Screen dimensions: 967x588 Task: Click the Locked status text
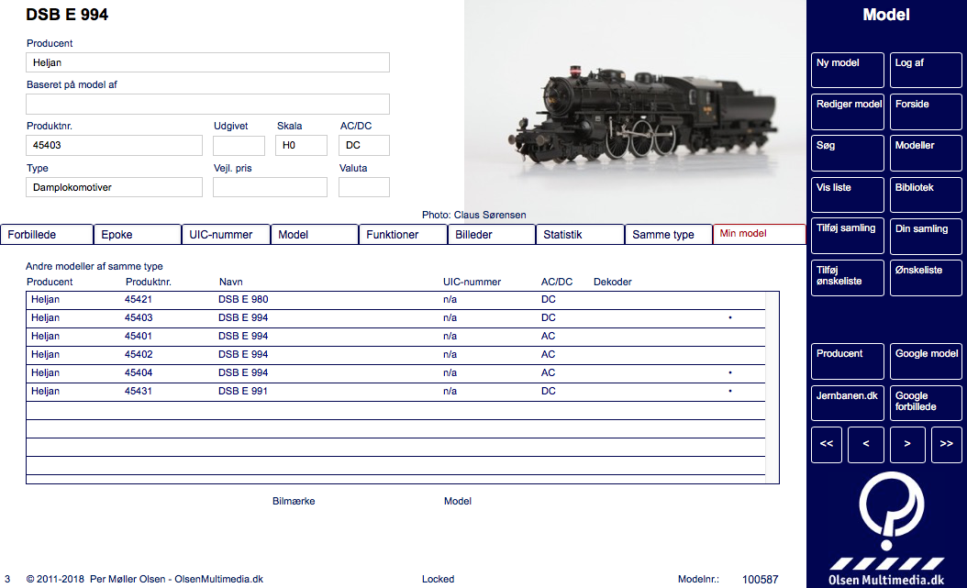pos(438,580)
